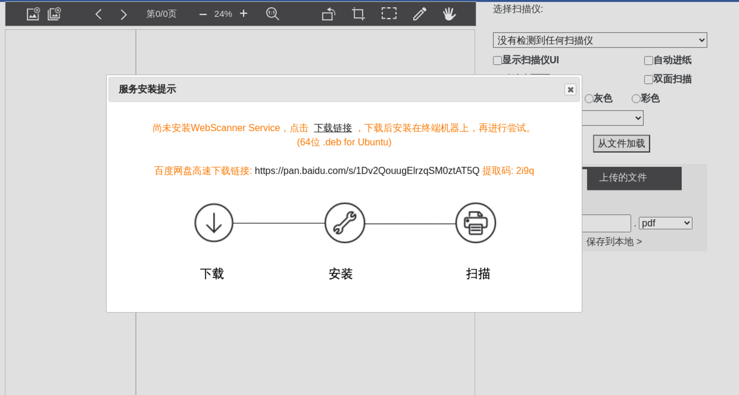Click the 从文件加载 button
Screen dimensions: 739x395
(621, 144)
